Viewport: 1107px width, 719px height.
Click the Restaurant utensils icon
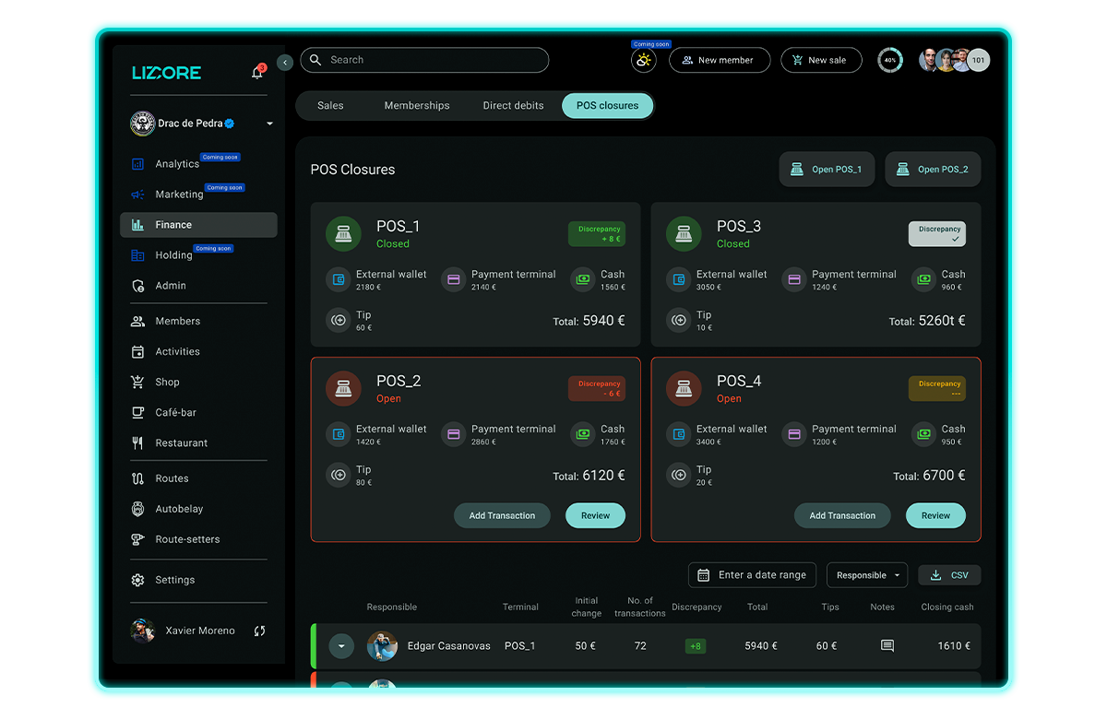[x=138, y=442]
